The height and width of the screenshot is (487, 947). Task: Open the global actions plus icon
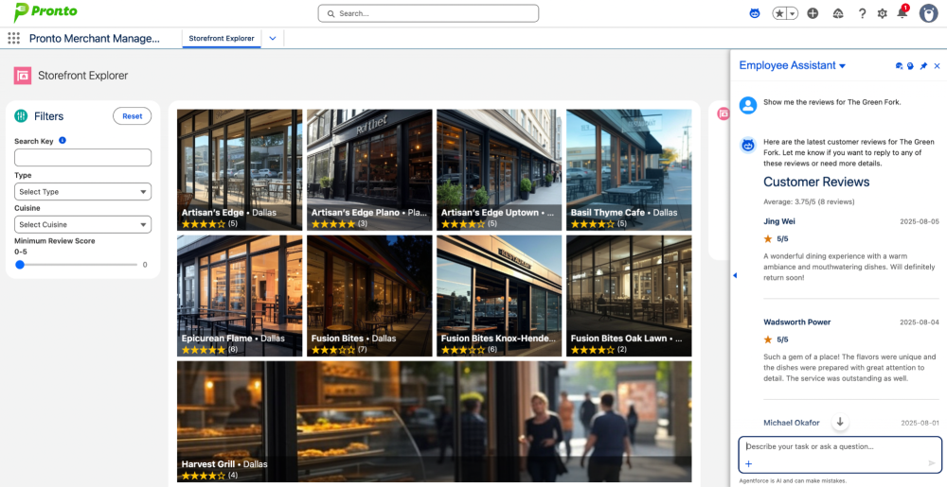point(813,13)
